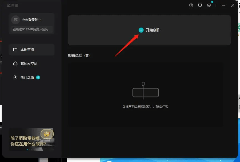Select 本地草稿 in the sidebar
This screenshot has height=162, width=240.
[32, 50]
